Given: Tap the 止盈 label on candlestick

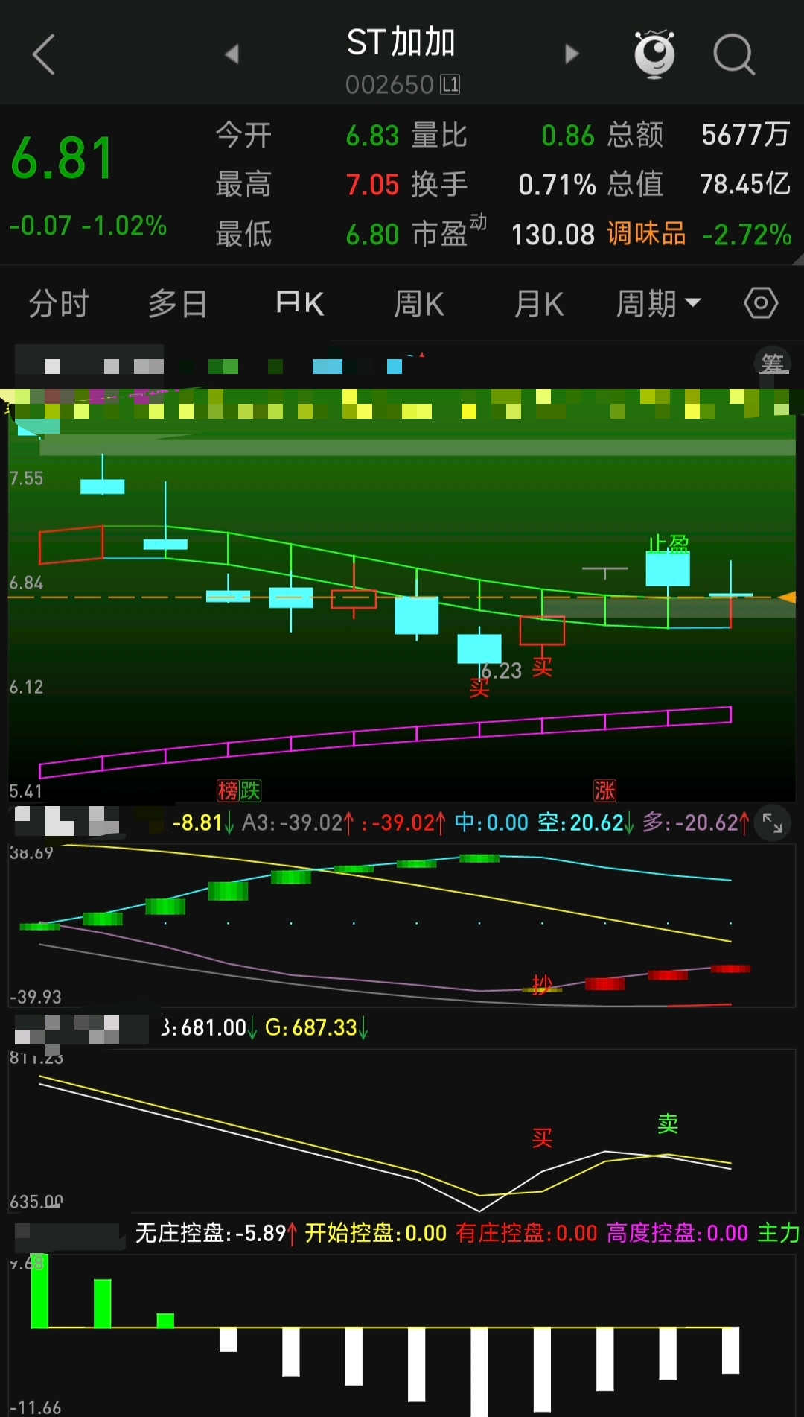Looking at the screenshot, I should (668, 544).
